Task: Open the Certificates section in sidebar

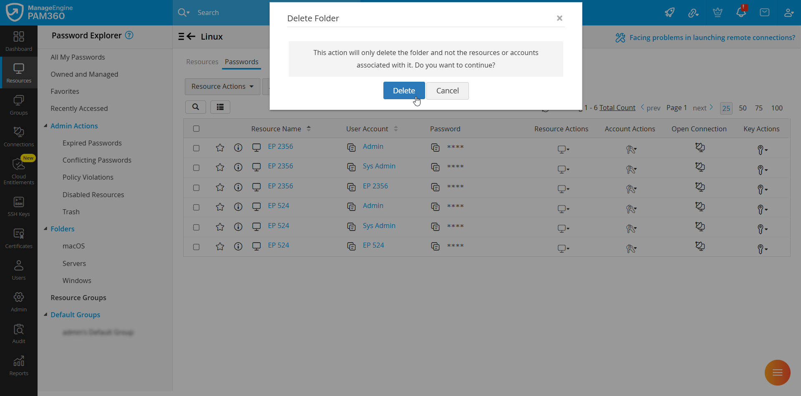Action: tap(18, 238)
